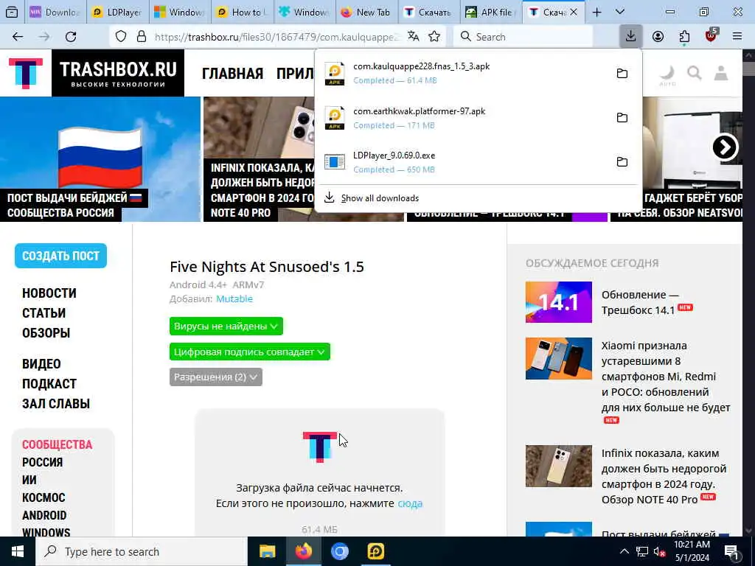The width and height of the screenshot is (755, 566).
Task: Open ПОДКАСТ in the sidebar
Action: pos(49,383)
